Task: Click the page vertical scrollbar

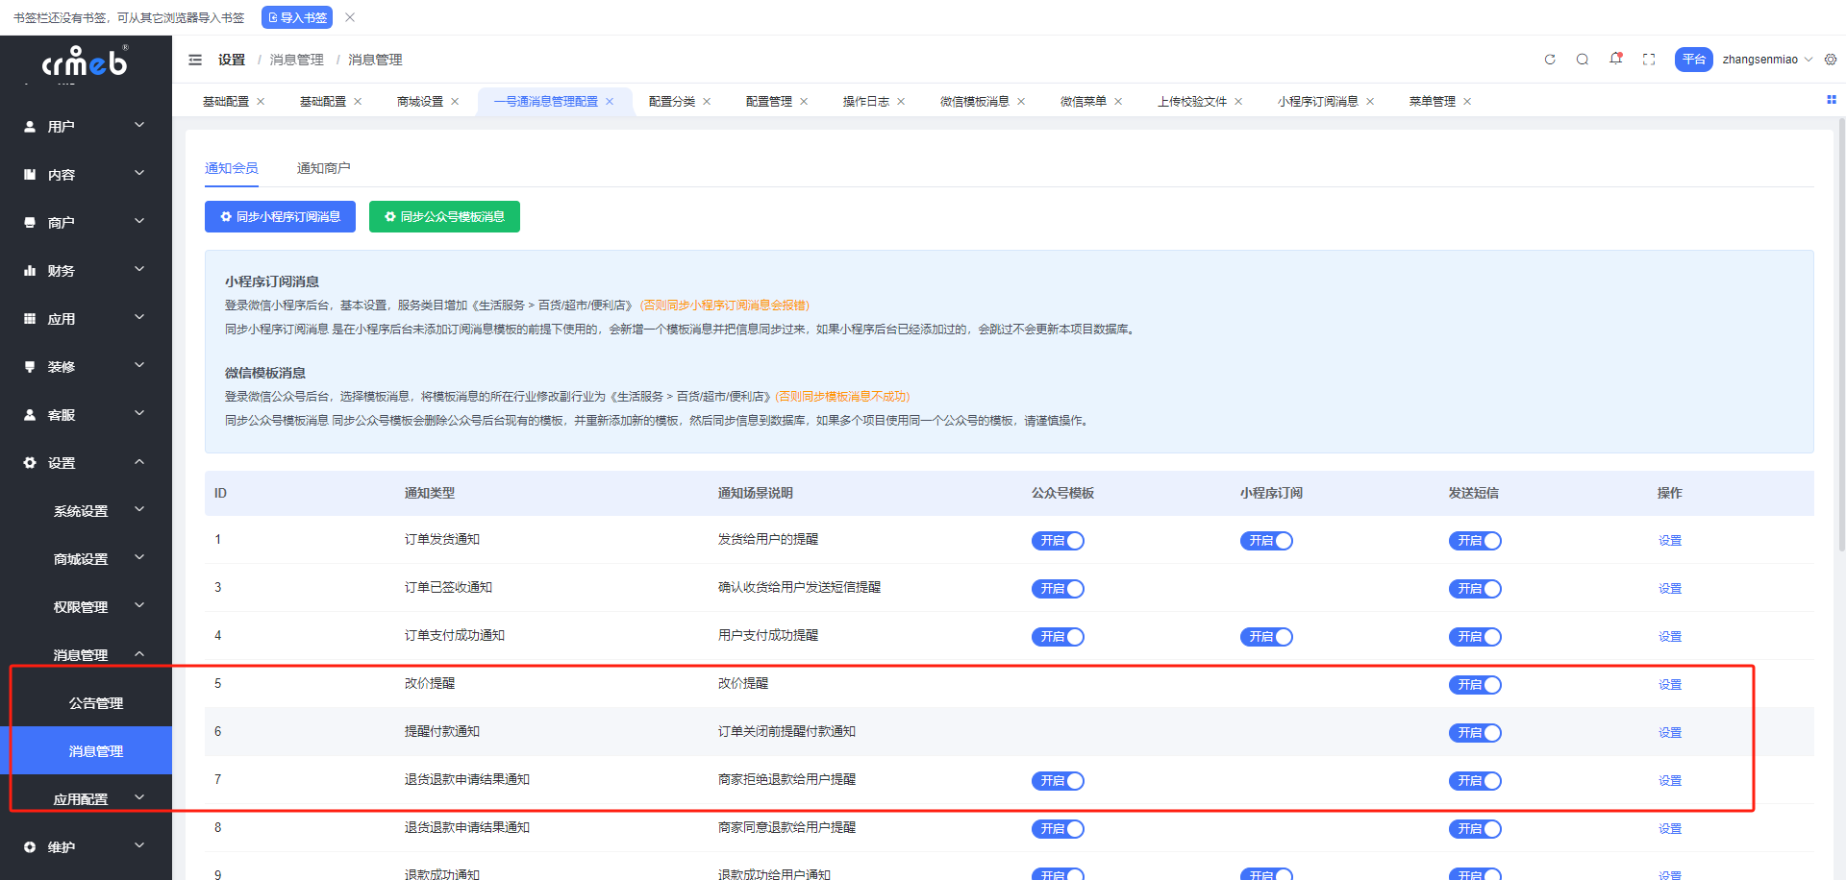Action: 1841,336
